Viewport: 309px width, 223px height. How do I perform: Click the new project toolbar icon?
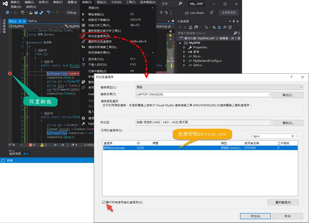[23, 12]
